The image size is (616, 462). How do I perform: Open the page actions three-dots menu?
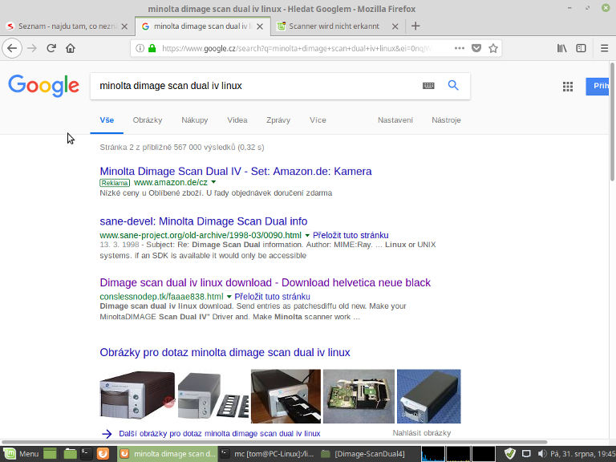tap(460, 48)
